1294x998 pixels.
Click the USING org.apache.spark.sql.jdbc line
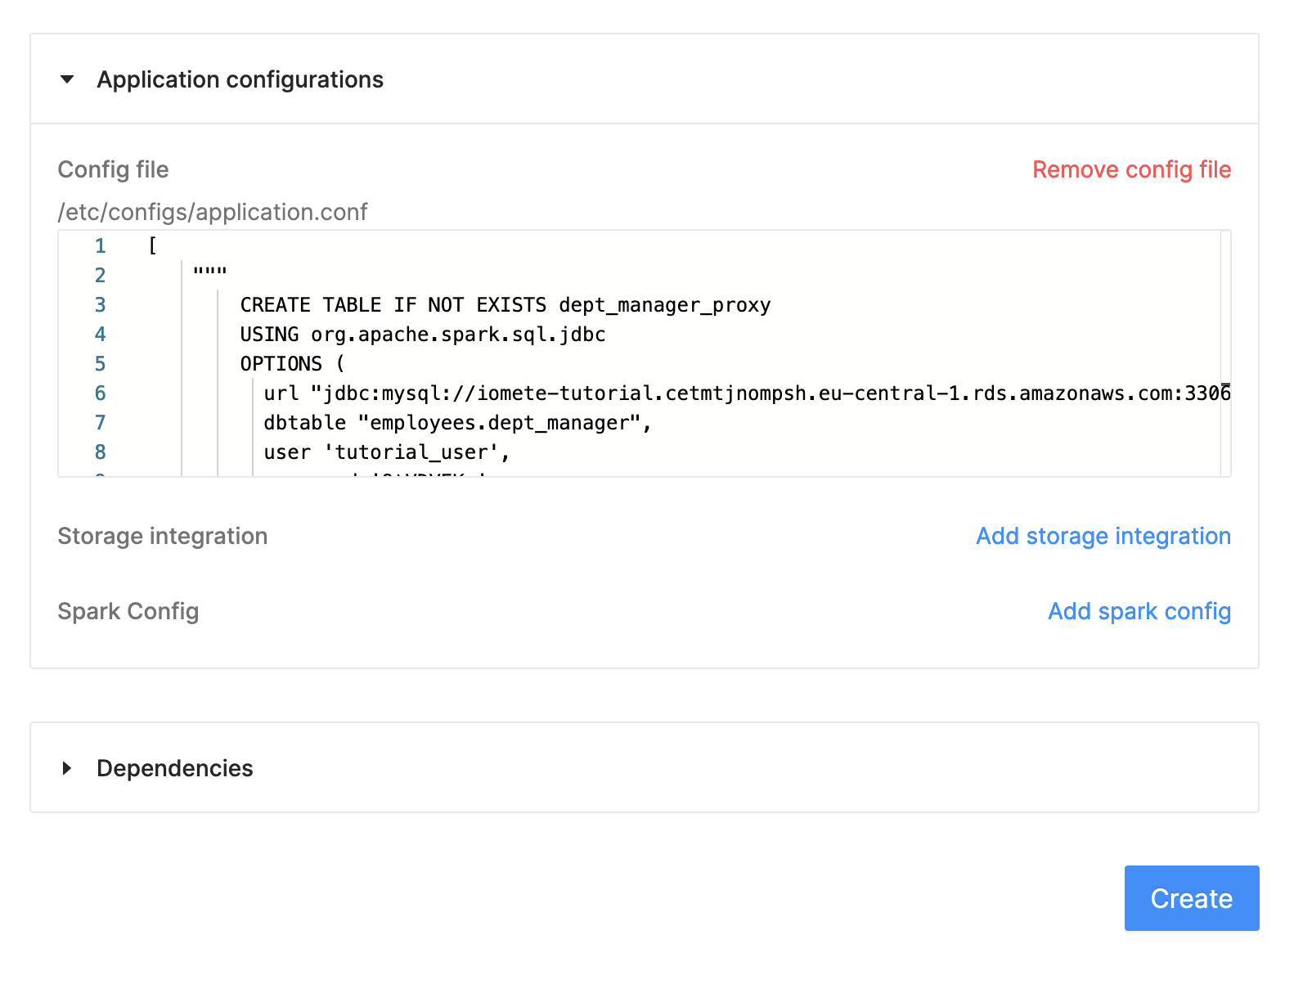click(x=423, y=335)
